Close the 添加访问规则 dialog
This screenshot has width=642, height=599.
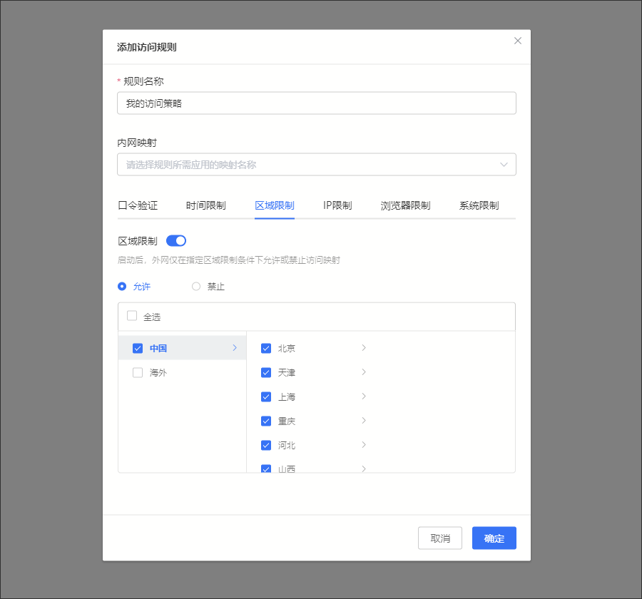coord(518,41)
